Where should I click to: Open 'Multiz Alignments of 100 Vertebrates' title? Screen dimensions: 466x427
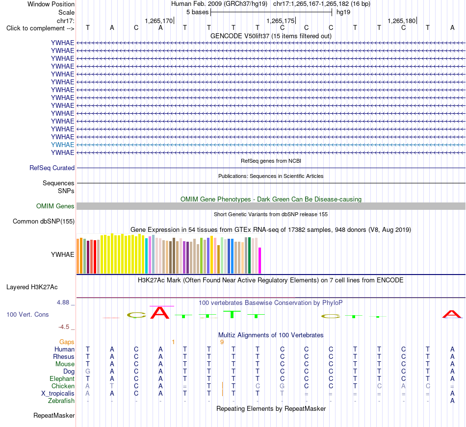pyautogui.click(x=271, y=335)
